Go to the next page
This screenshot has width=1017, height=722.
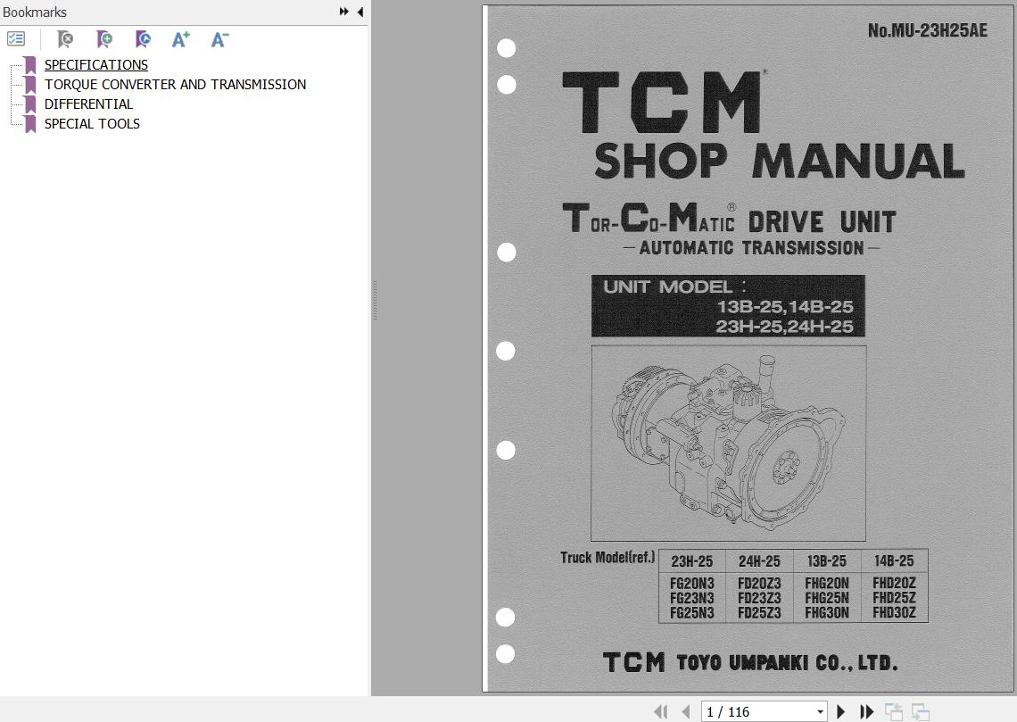840,711
